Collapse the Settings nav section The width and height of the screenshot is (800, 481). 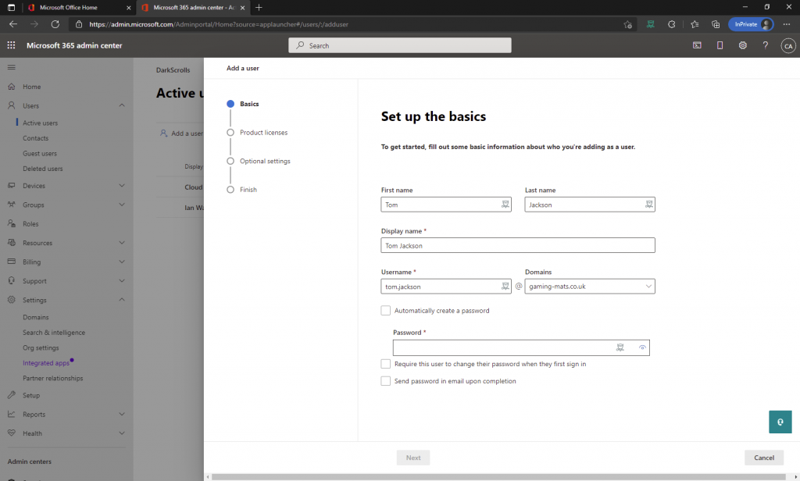(x=122, y=300)
